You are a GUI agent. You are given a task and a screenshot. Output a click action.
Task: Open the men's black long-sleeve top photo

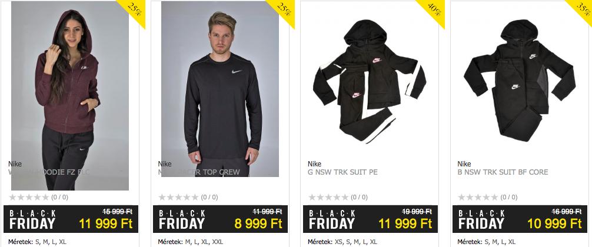[220, 89]
